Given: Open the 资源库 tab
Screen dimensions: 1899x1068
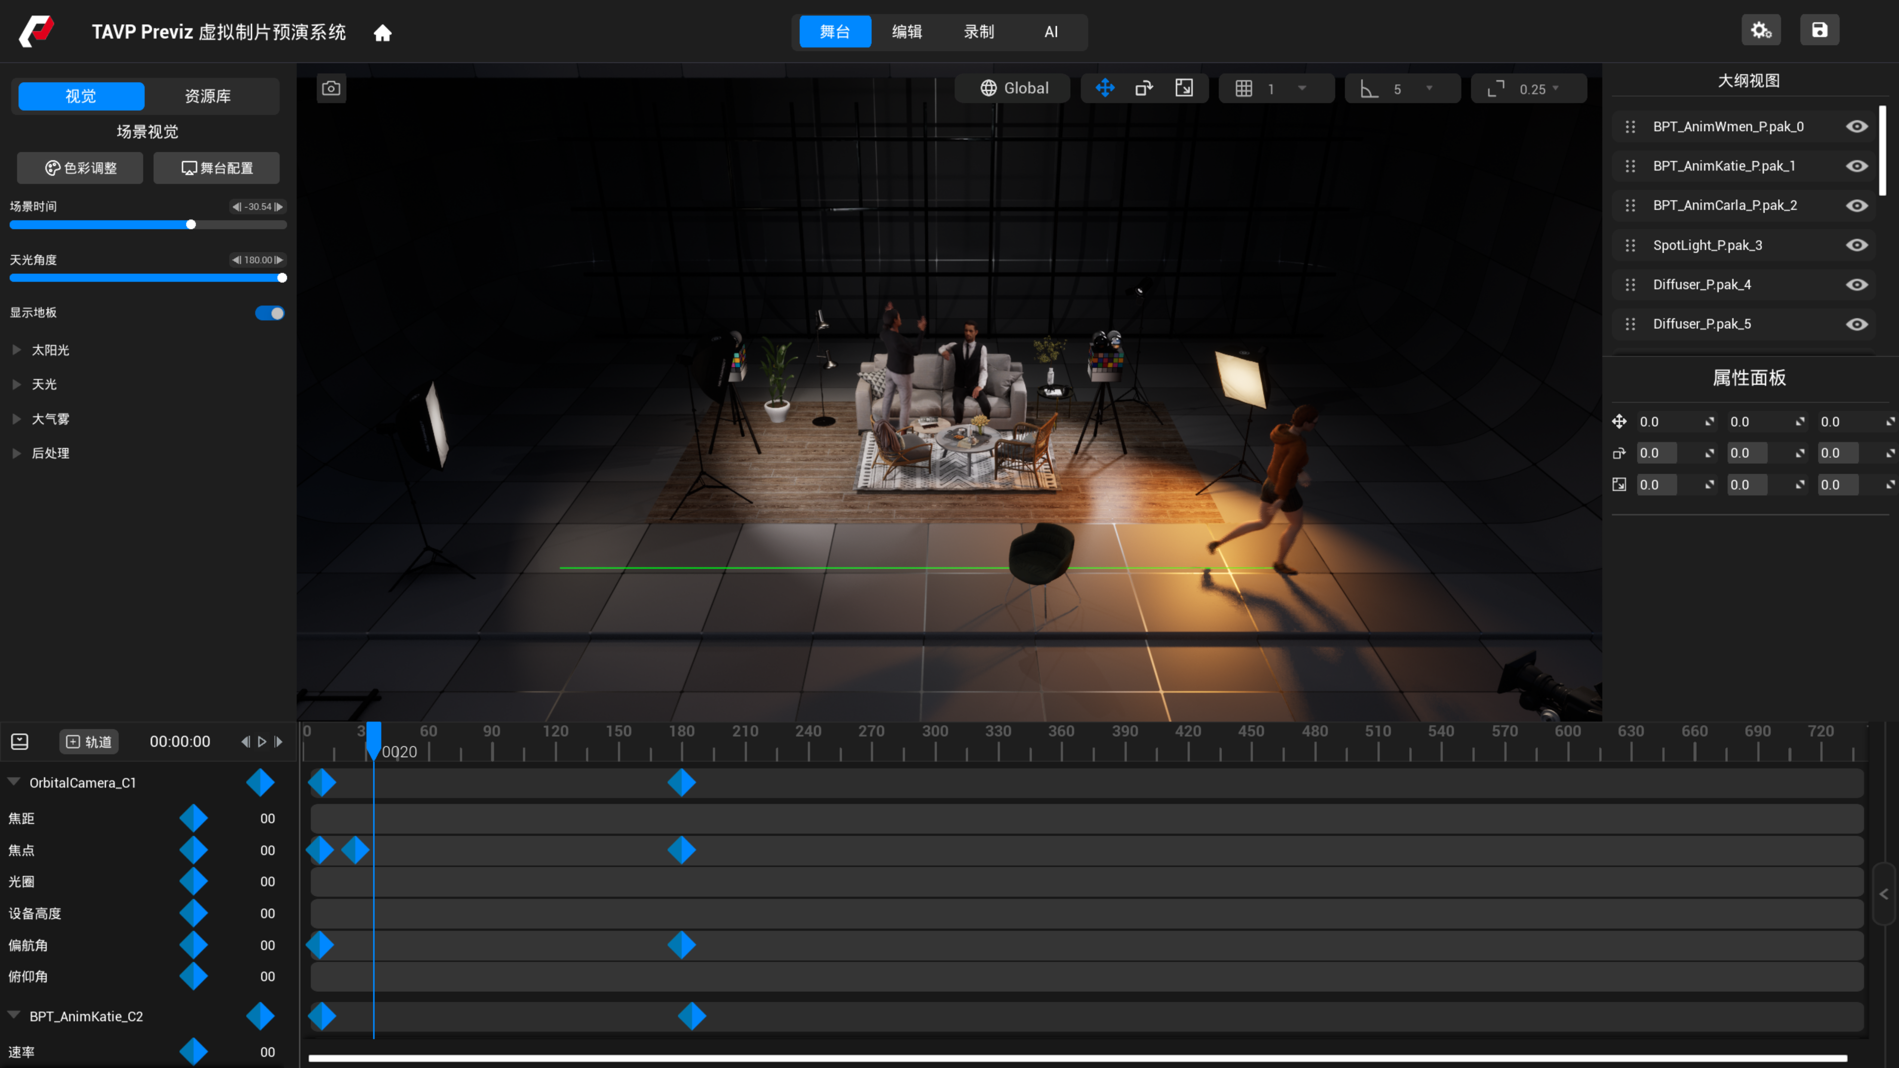Looking at the screenshot, I should tap(208, 96).
